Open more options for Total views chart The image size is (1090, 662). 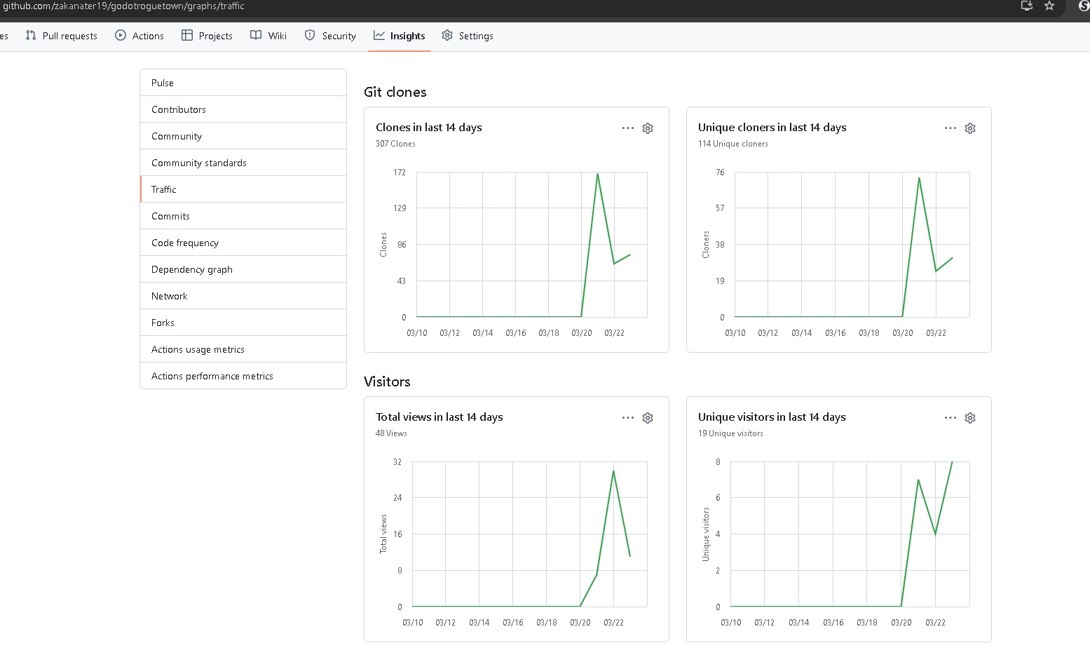pyautogui.click(x=628, y=418)
